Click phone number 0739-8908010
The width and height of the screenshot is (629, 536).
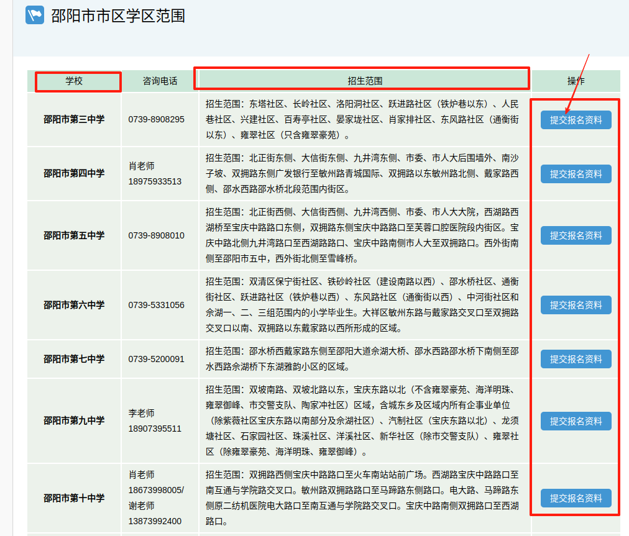coord(157,236)
